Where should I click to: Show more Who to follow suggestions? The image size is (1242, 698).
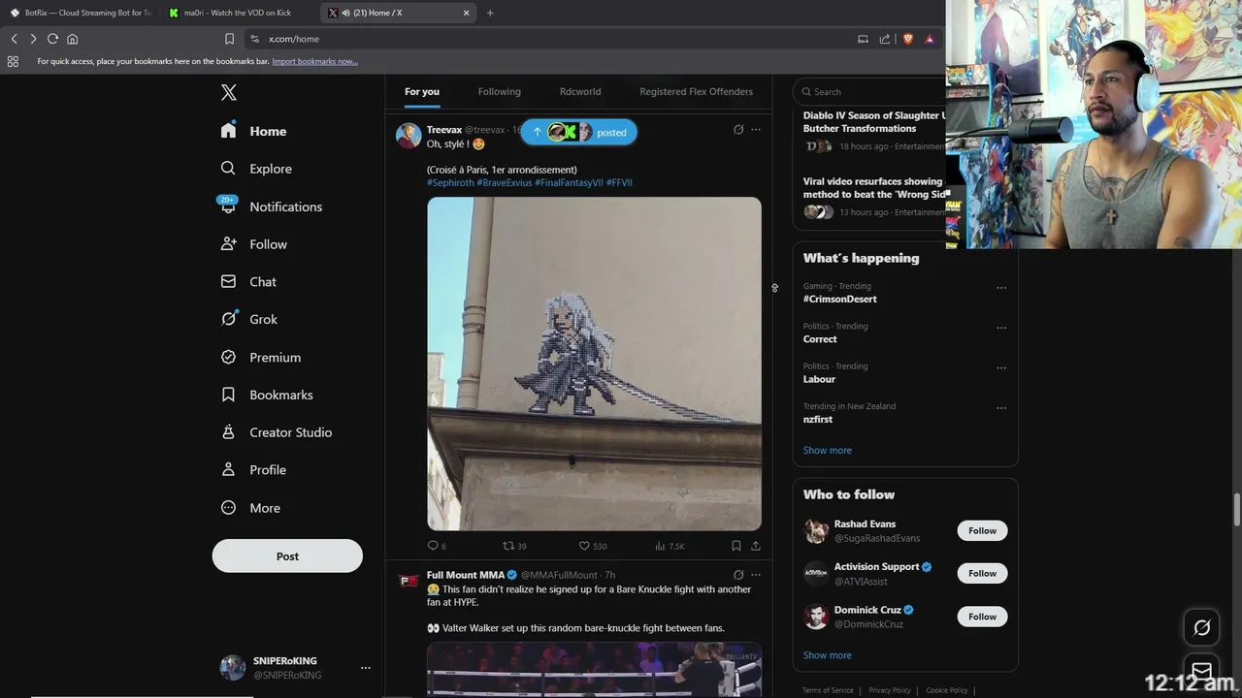click(x=828, y=655)
